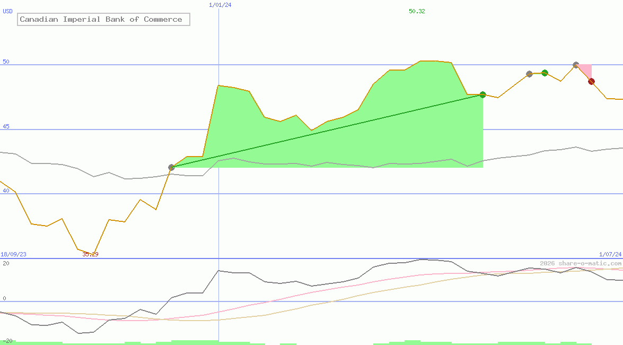This screenshot has height=345, width=623.
Task: Click the 40 price axis label
Action: [x=6, y=191]
